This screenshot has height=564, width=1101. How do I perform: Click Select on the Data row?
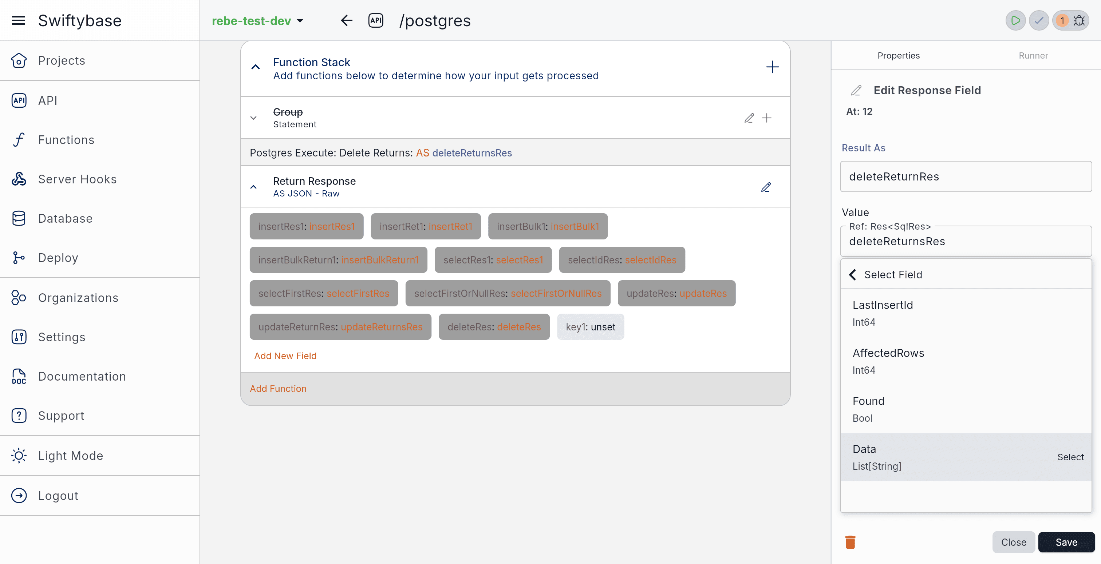coord(1070,457)
